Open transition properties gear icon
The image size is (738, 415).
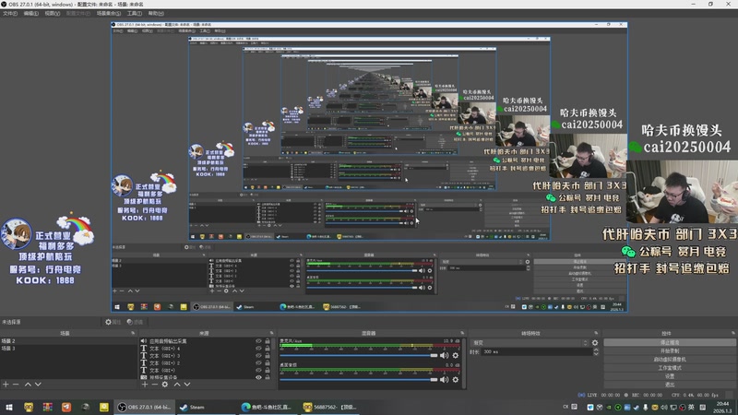[x=595, y=343]
